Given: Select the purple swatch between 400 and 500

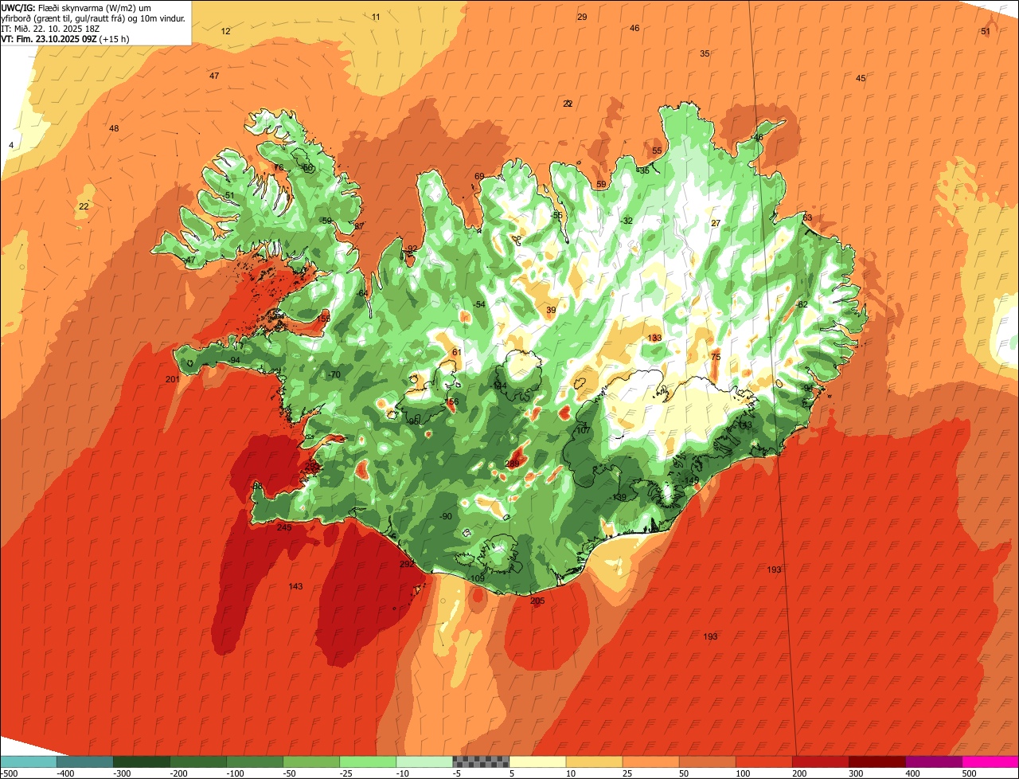Looking at the screenshot, I should click(934, 761).
